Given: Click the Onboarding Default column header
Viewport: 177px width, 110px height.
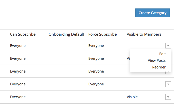Looking at the screenshot, I should (x=66, y=34).
